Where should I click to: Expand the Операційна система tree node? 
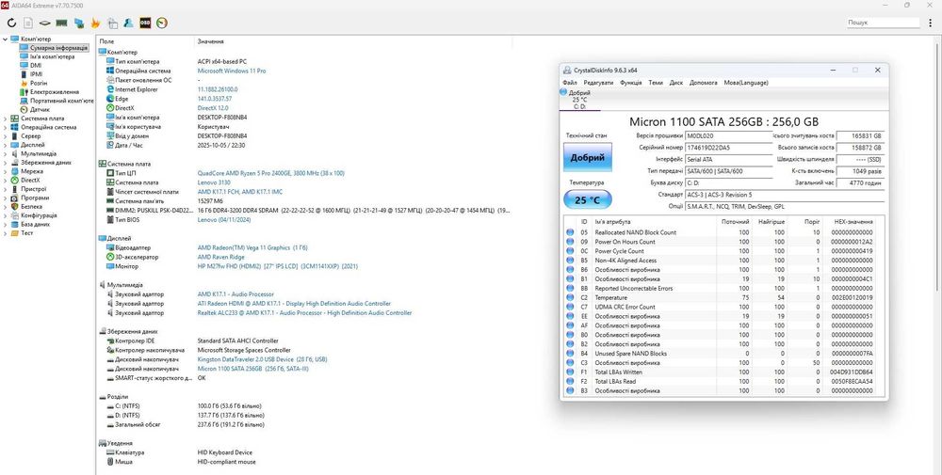[x=6, y=127]
